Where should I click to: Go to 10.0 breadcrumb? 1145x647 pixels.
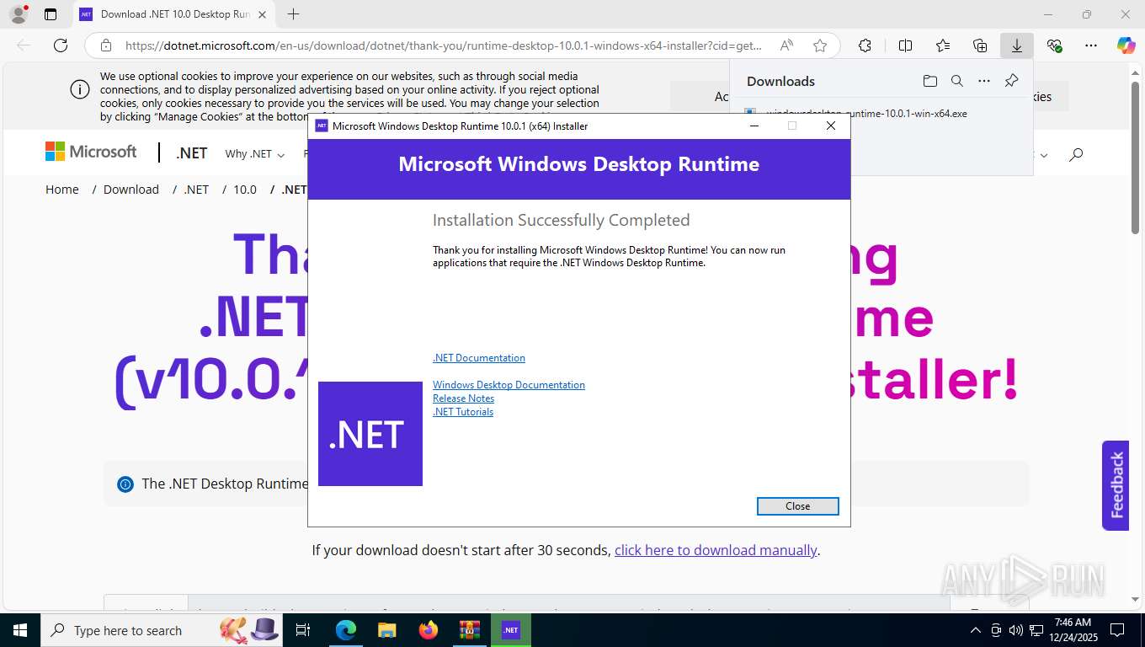[245, 190]
